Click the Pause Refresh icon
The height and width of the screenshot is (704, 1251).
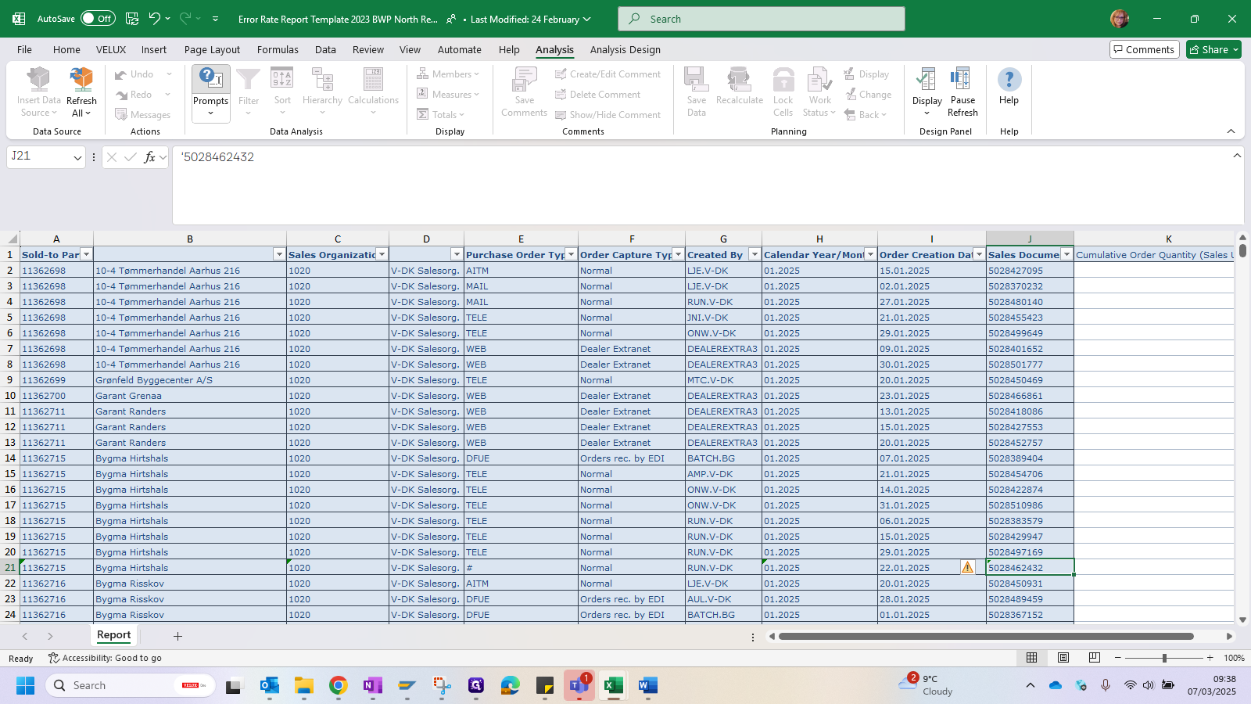pyautogui.click(x=962, y=80)
